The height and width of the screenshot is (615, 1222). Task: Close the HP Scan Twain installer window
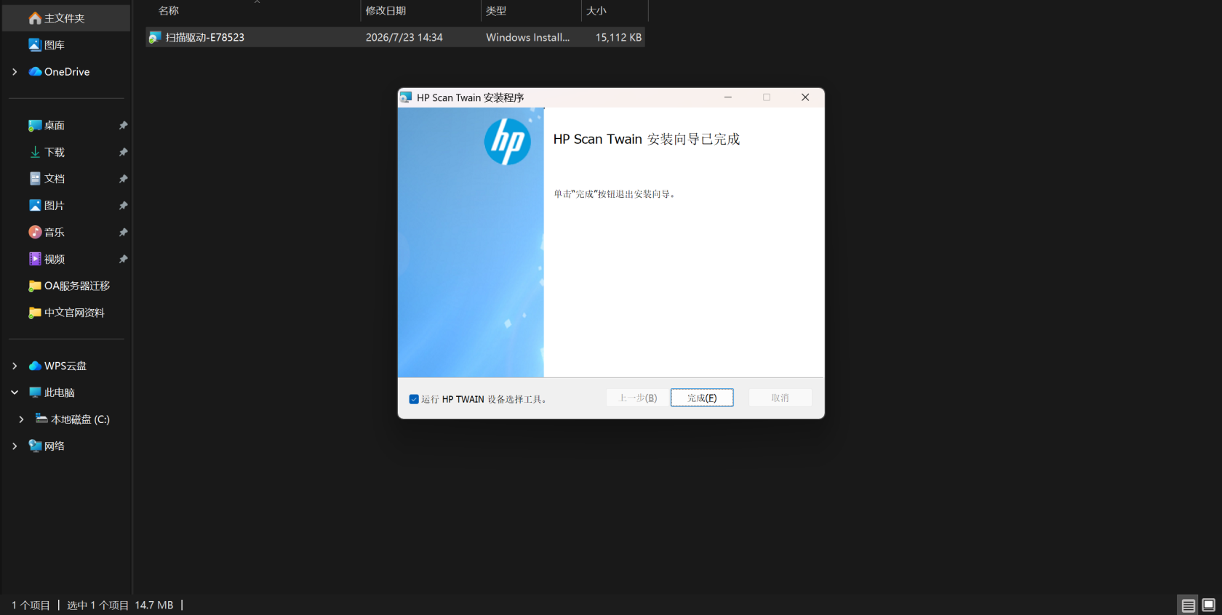pyautogui.click(x=805, y=97)
